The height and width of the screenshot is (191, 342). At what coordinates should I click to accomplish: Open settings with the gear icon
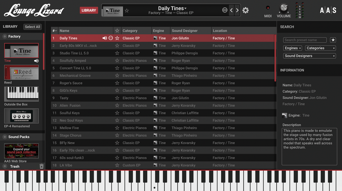(x=245, y=10)
